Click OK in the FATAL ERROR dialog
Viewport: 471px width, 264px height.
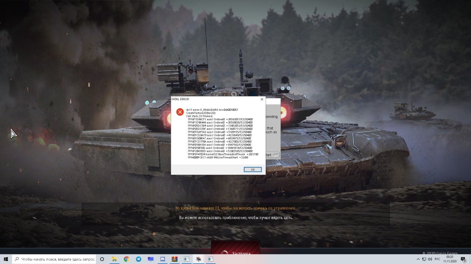coord(253,169)
